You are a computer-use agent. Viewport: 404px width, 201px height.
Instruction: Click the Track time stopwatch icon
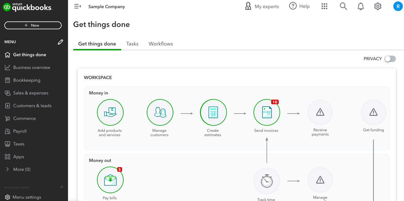[x=267, y=181]
